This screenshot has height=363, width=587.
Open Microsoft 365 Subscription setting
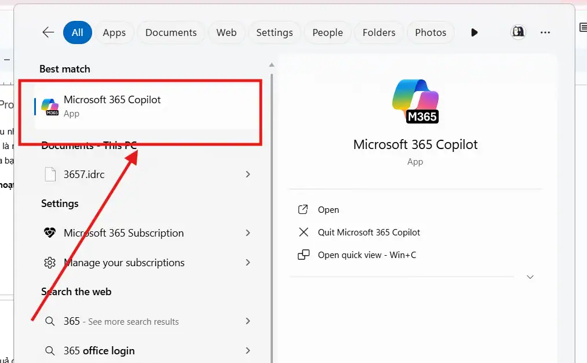click(x=123, y=233)
